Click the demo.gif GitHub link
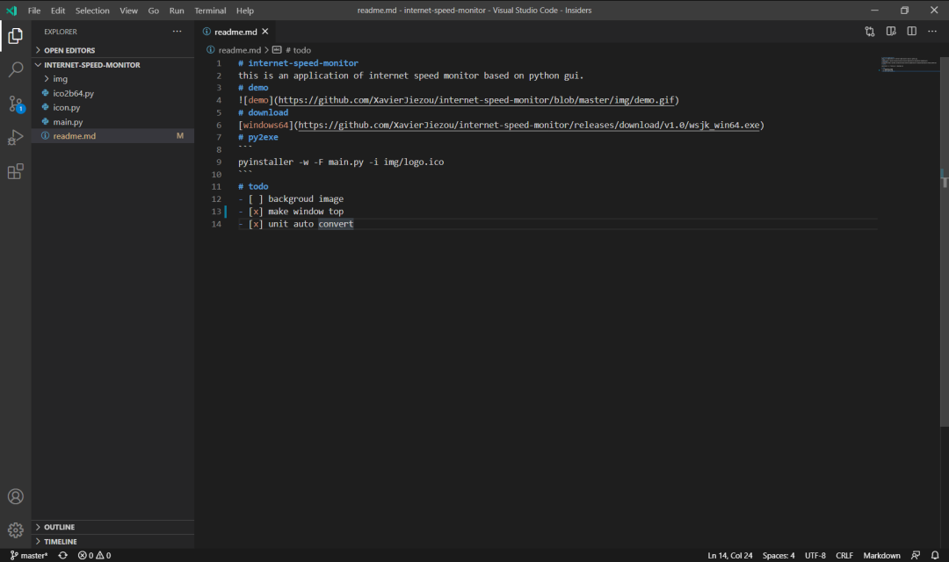This screenshot has width=949, height=562. (x=476, y=100)
